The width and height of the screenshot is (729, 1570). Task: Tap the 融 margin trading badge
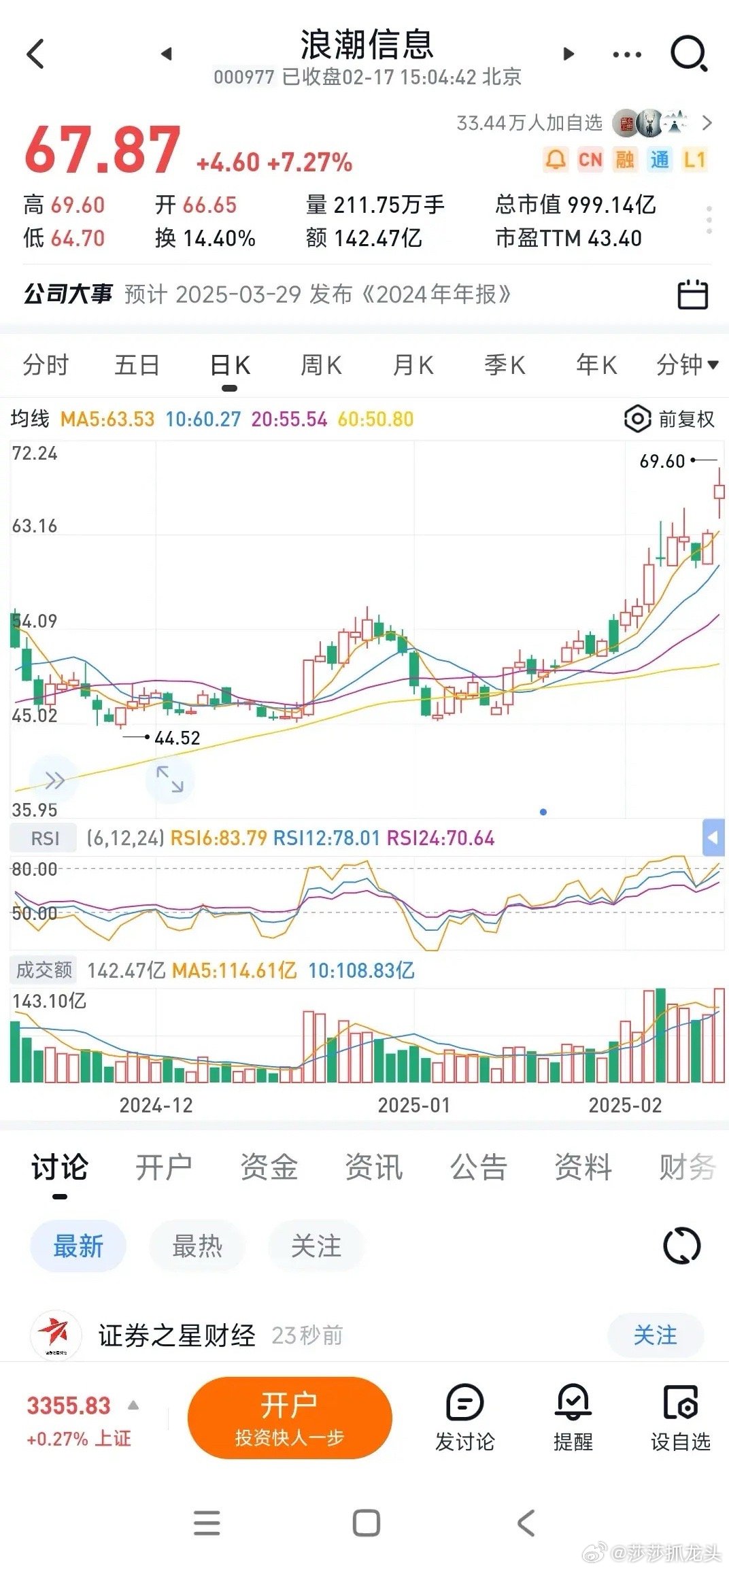click(x=625, y=160)
